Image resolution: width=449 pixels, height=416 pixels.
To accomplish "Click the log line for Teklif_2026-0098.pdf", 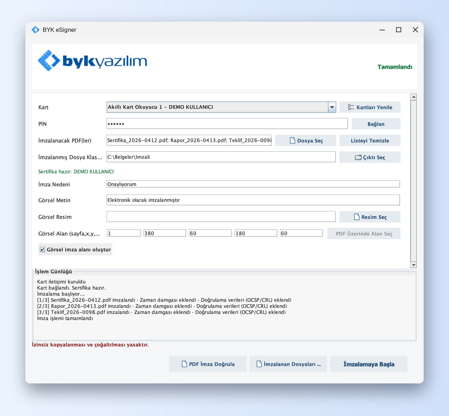I will point(161,312).
